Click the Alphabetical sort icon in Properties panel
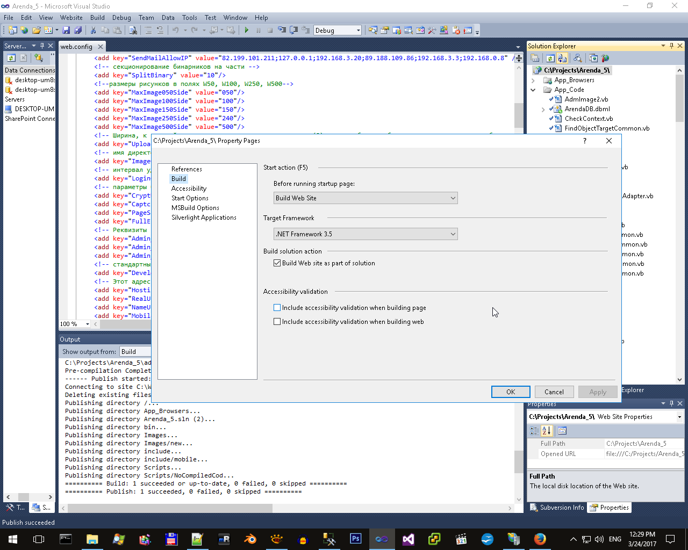 click(547, 431)
